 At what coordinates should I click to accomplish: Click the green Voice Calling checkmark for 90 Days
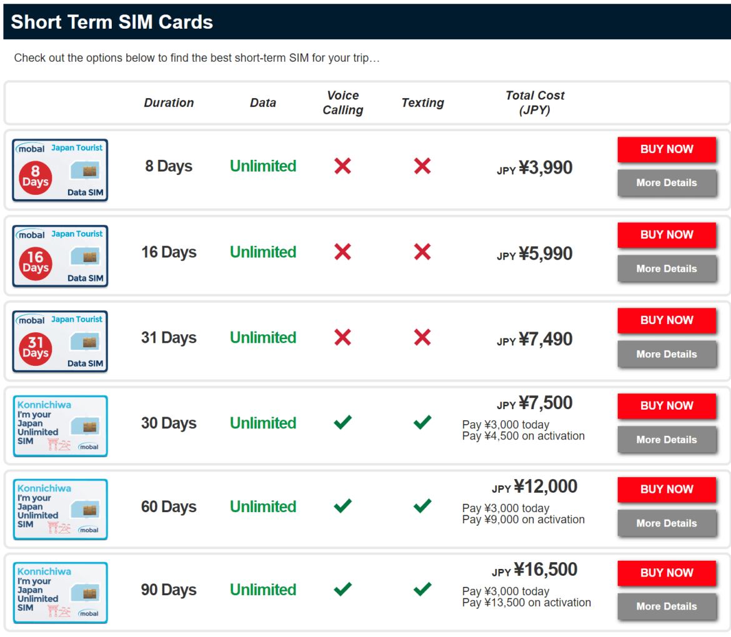(342, 589)
